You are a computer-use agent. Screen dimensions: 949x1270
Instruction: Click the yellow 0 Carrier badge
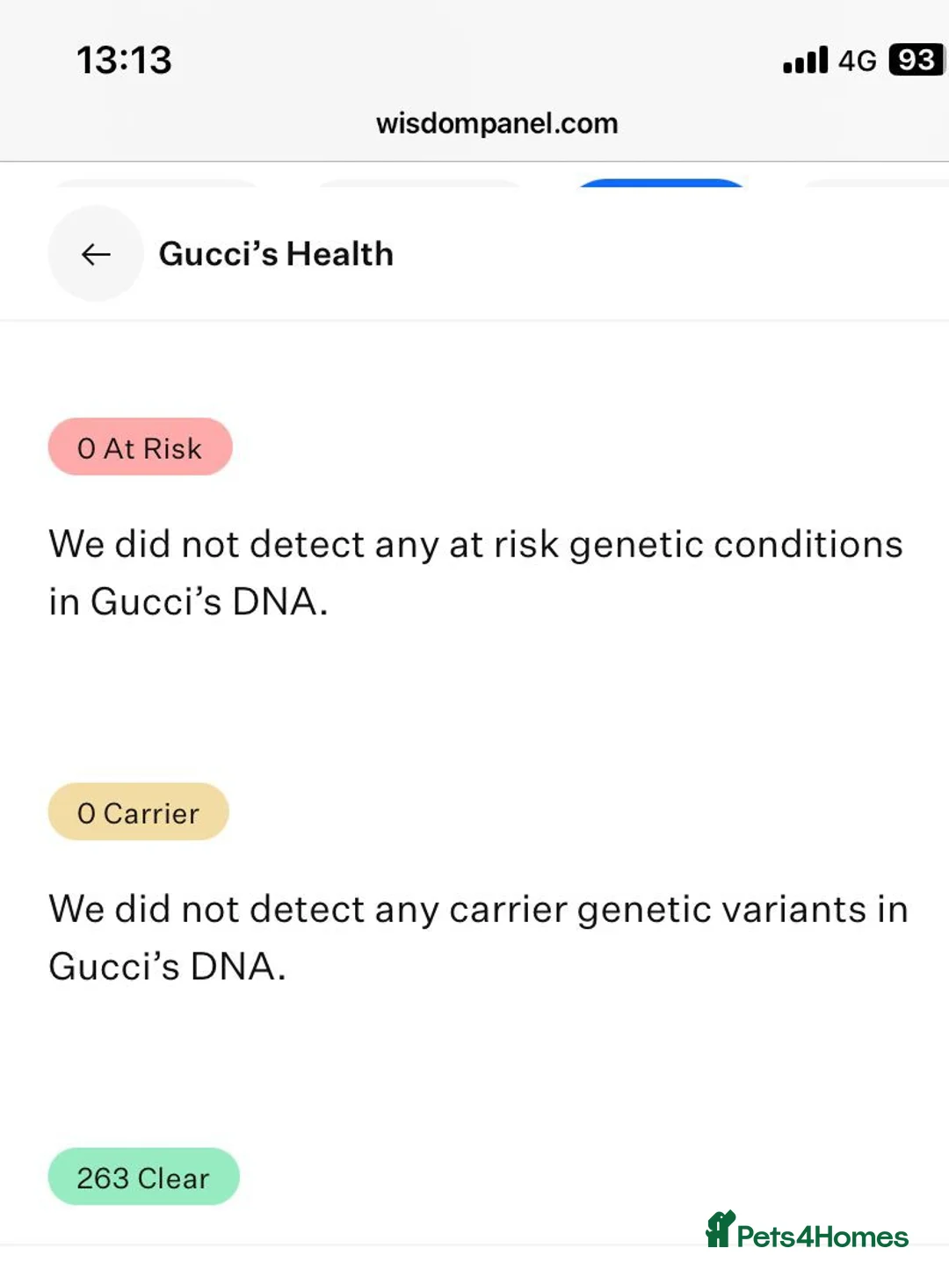coord(138,812)
